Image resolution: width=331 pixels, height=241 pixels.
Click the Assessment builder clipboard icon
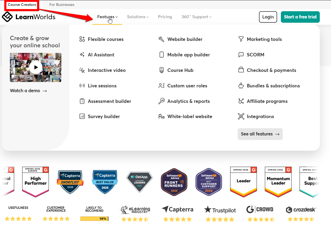(82, 101)
